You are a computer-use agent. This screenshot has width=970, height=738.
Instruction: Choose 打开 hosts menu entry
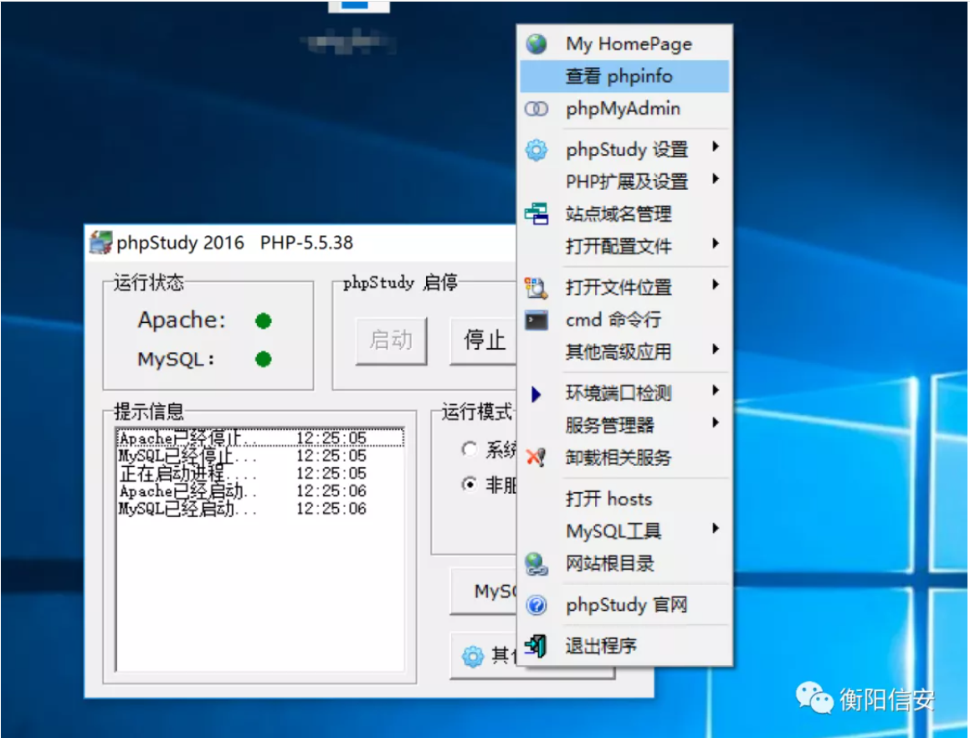pyautogui.click(x=625, y=499)
